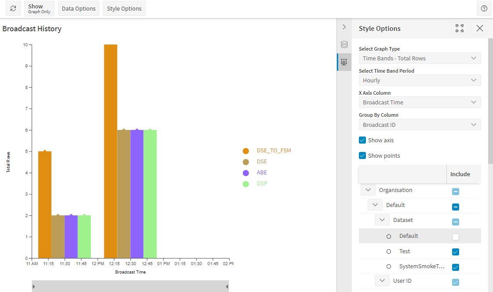Uncheck the Show points checkbox
493x292 pixels.
point(362,155)
